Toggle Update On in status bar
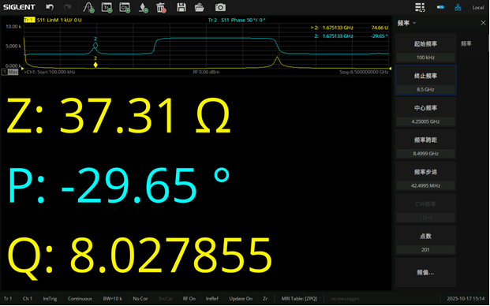Viewport: 490px width, 306px height. tap(241, 299)
